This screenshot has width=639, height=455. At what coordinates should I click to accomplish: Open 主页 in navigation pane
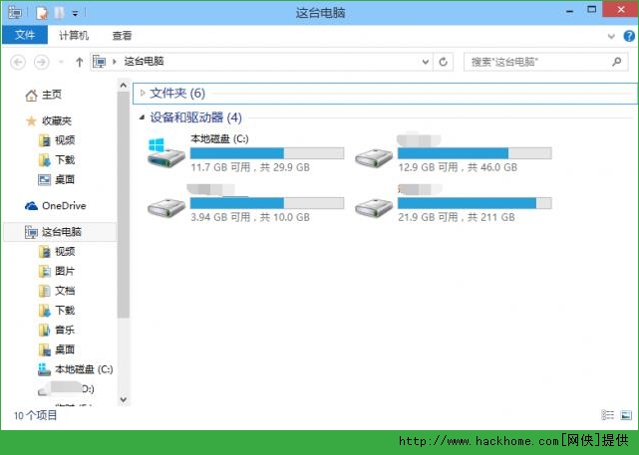click(52, 95)
